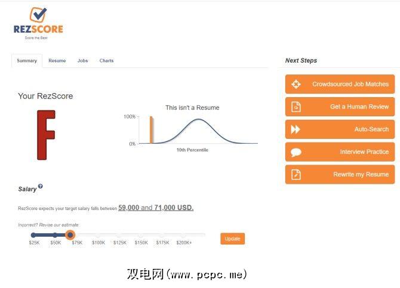The image size is (400, 288).
Task: Set salary slider to $200K+
Action: (184, 235)
